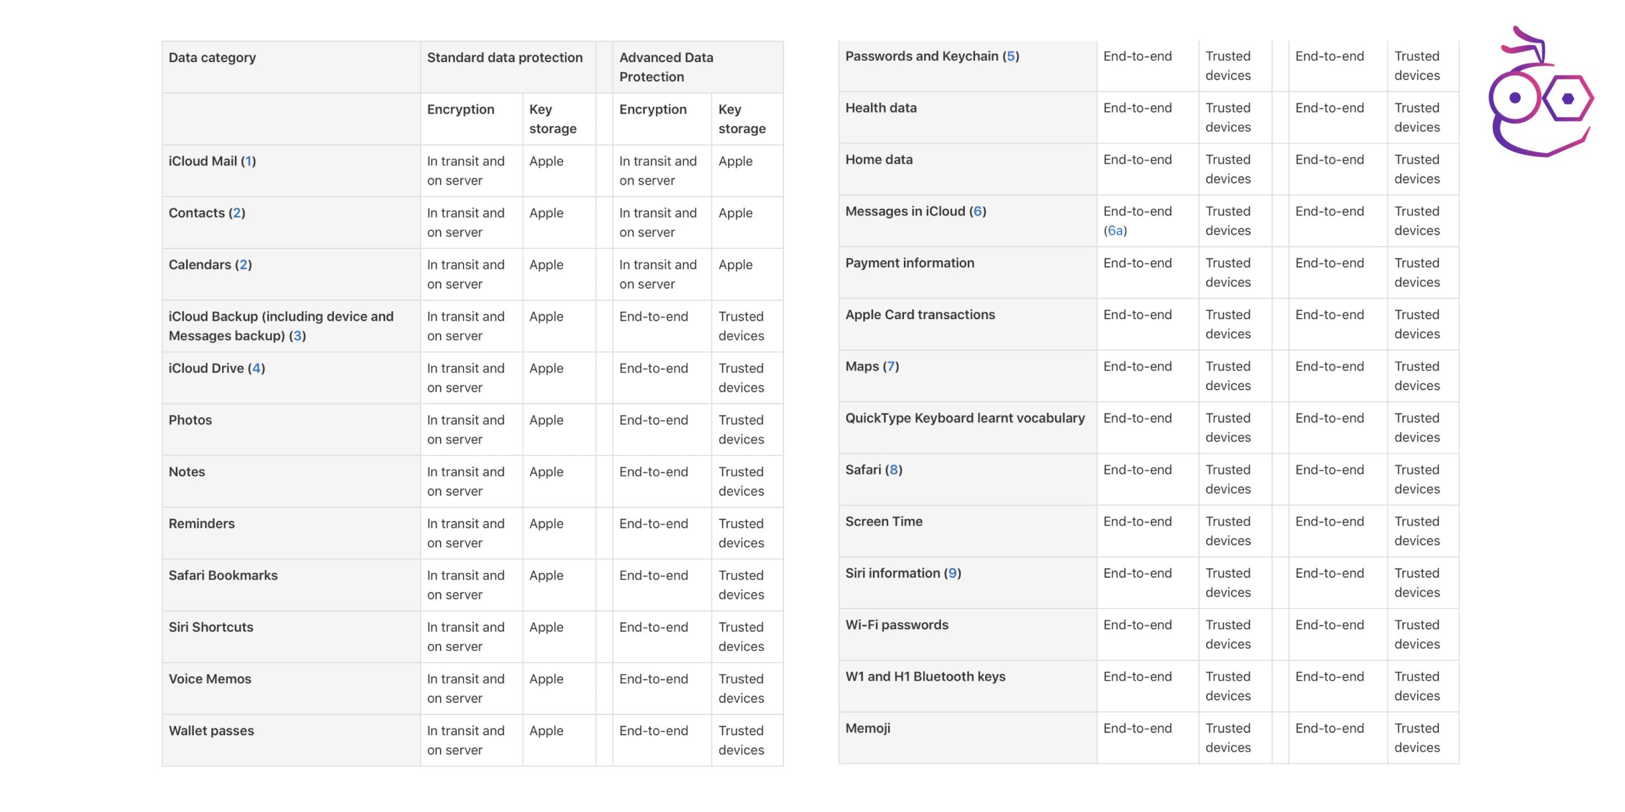Select the Wallet passes row label
The height and width of the screenshot is (812, 1625).
(211, 730)
